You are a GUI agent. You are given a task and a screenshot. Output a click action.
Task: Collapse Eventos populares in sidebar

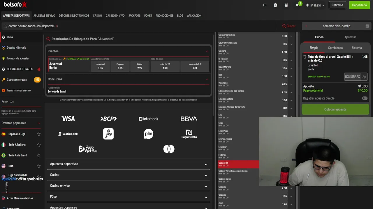[x=39, y=123]
